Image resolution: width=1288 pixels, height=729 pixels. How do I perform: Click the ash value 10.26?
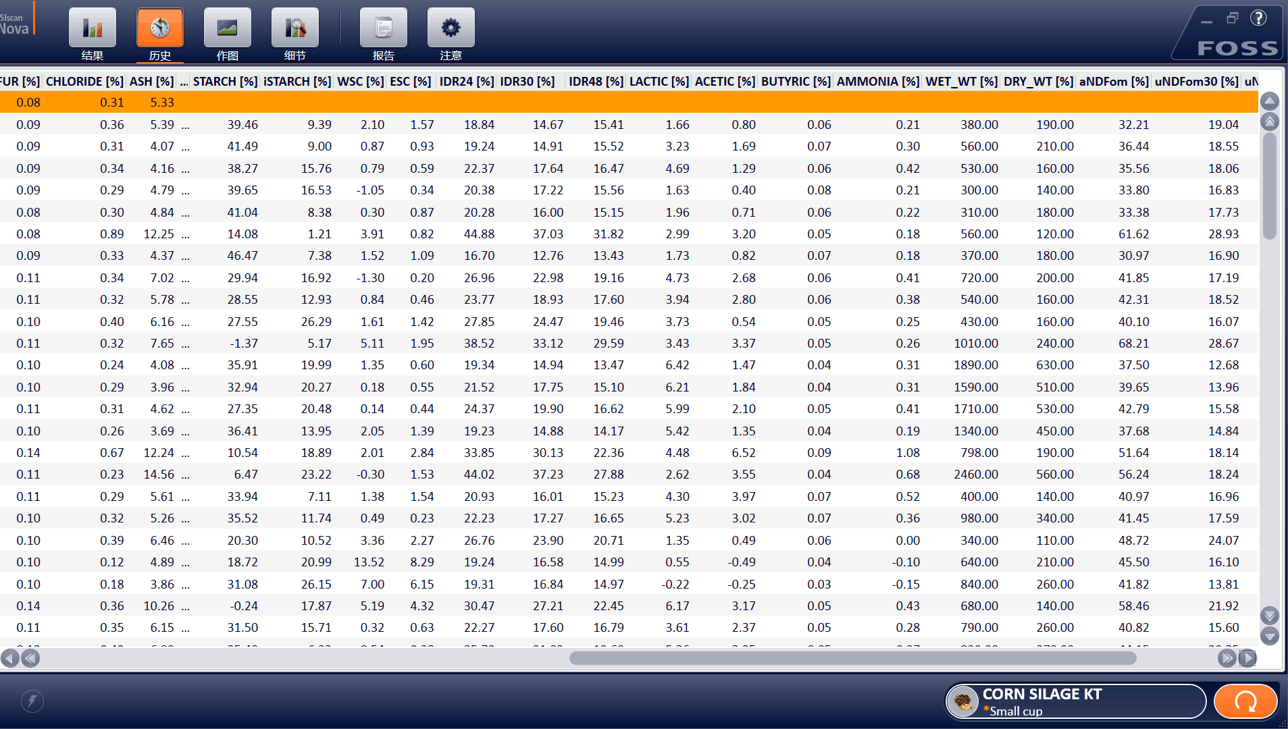coord(159,606)
